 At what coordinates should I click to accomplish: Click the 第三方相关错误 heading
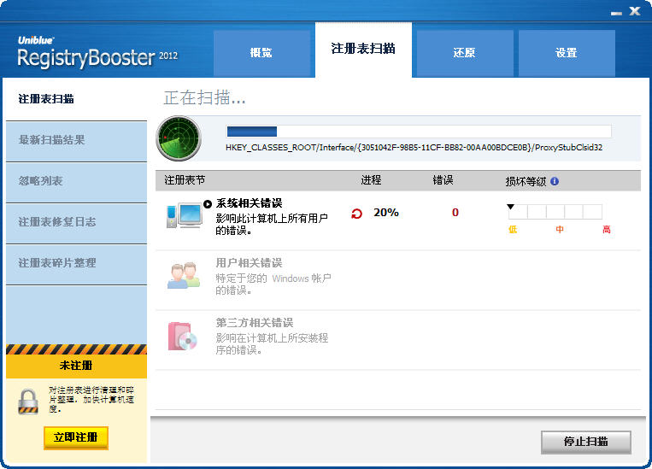coord(255,323)
